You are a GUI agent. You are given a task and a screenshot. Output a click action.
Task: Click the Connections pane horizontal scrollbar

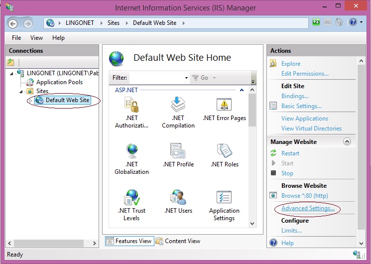49,243
